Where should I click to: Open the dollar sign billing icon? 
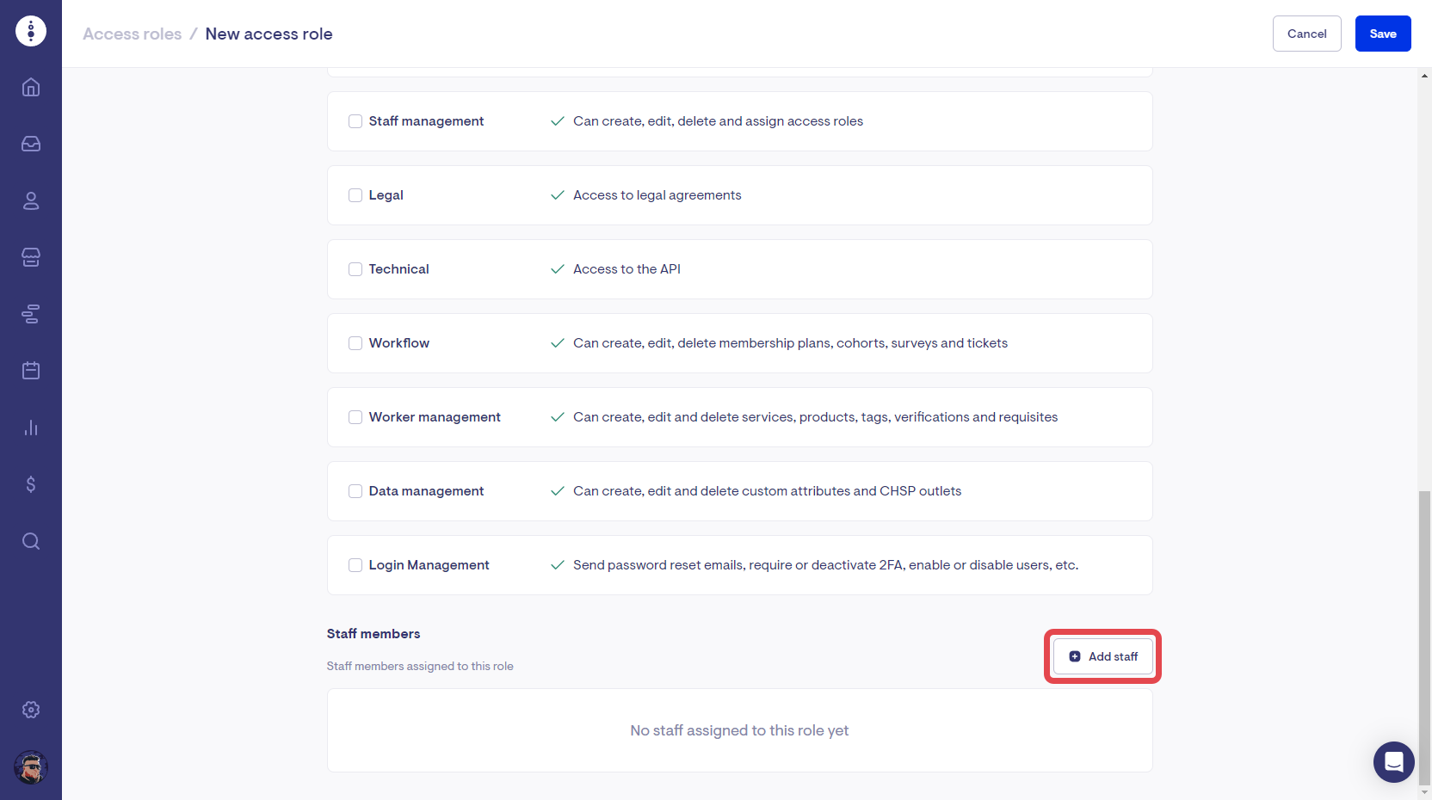[x=31, y=484]
